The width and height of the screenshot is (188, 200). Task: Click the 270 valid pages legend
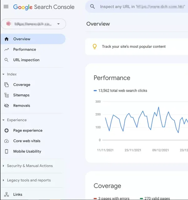(x=155, y=198)
